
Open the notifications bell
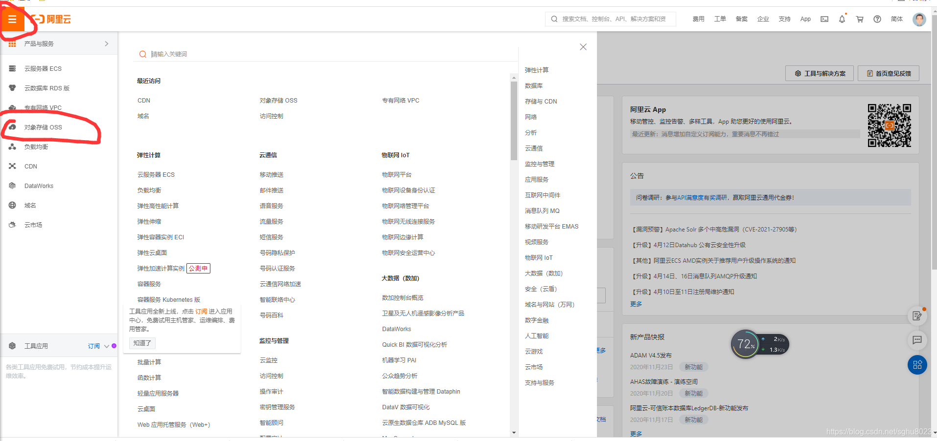[x=842, y=19]
